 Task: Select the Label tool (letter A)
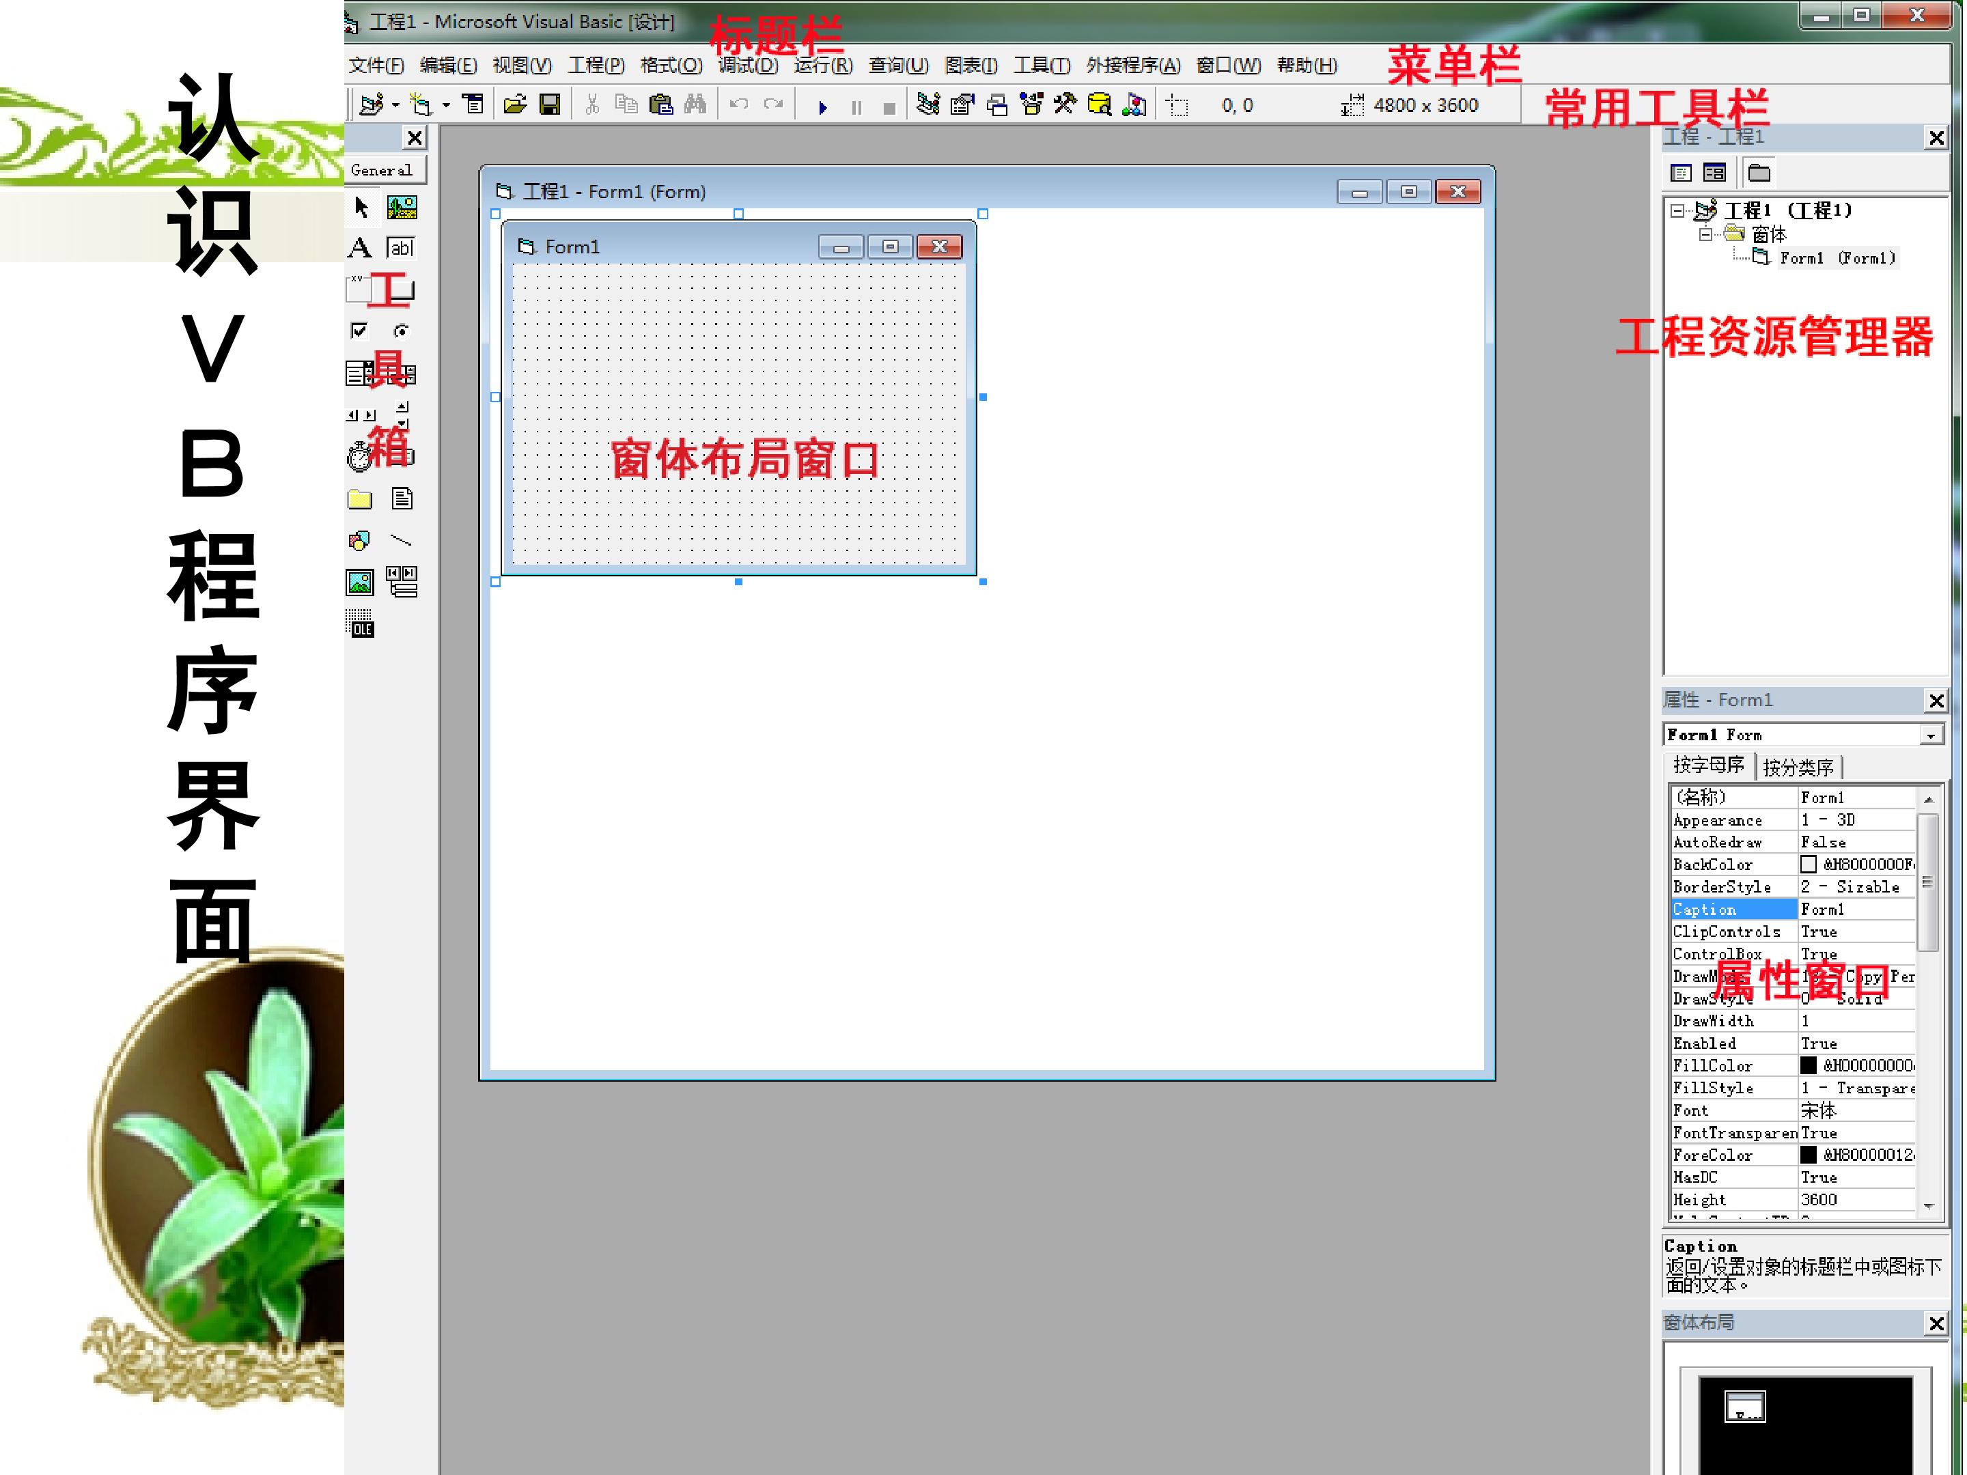(x=359, y=248)
